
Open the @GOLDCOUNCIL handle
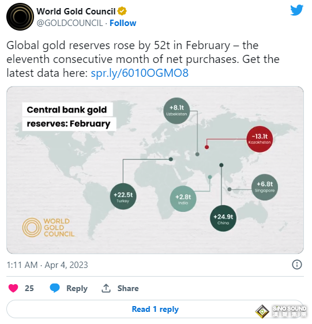(70, 23)
